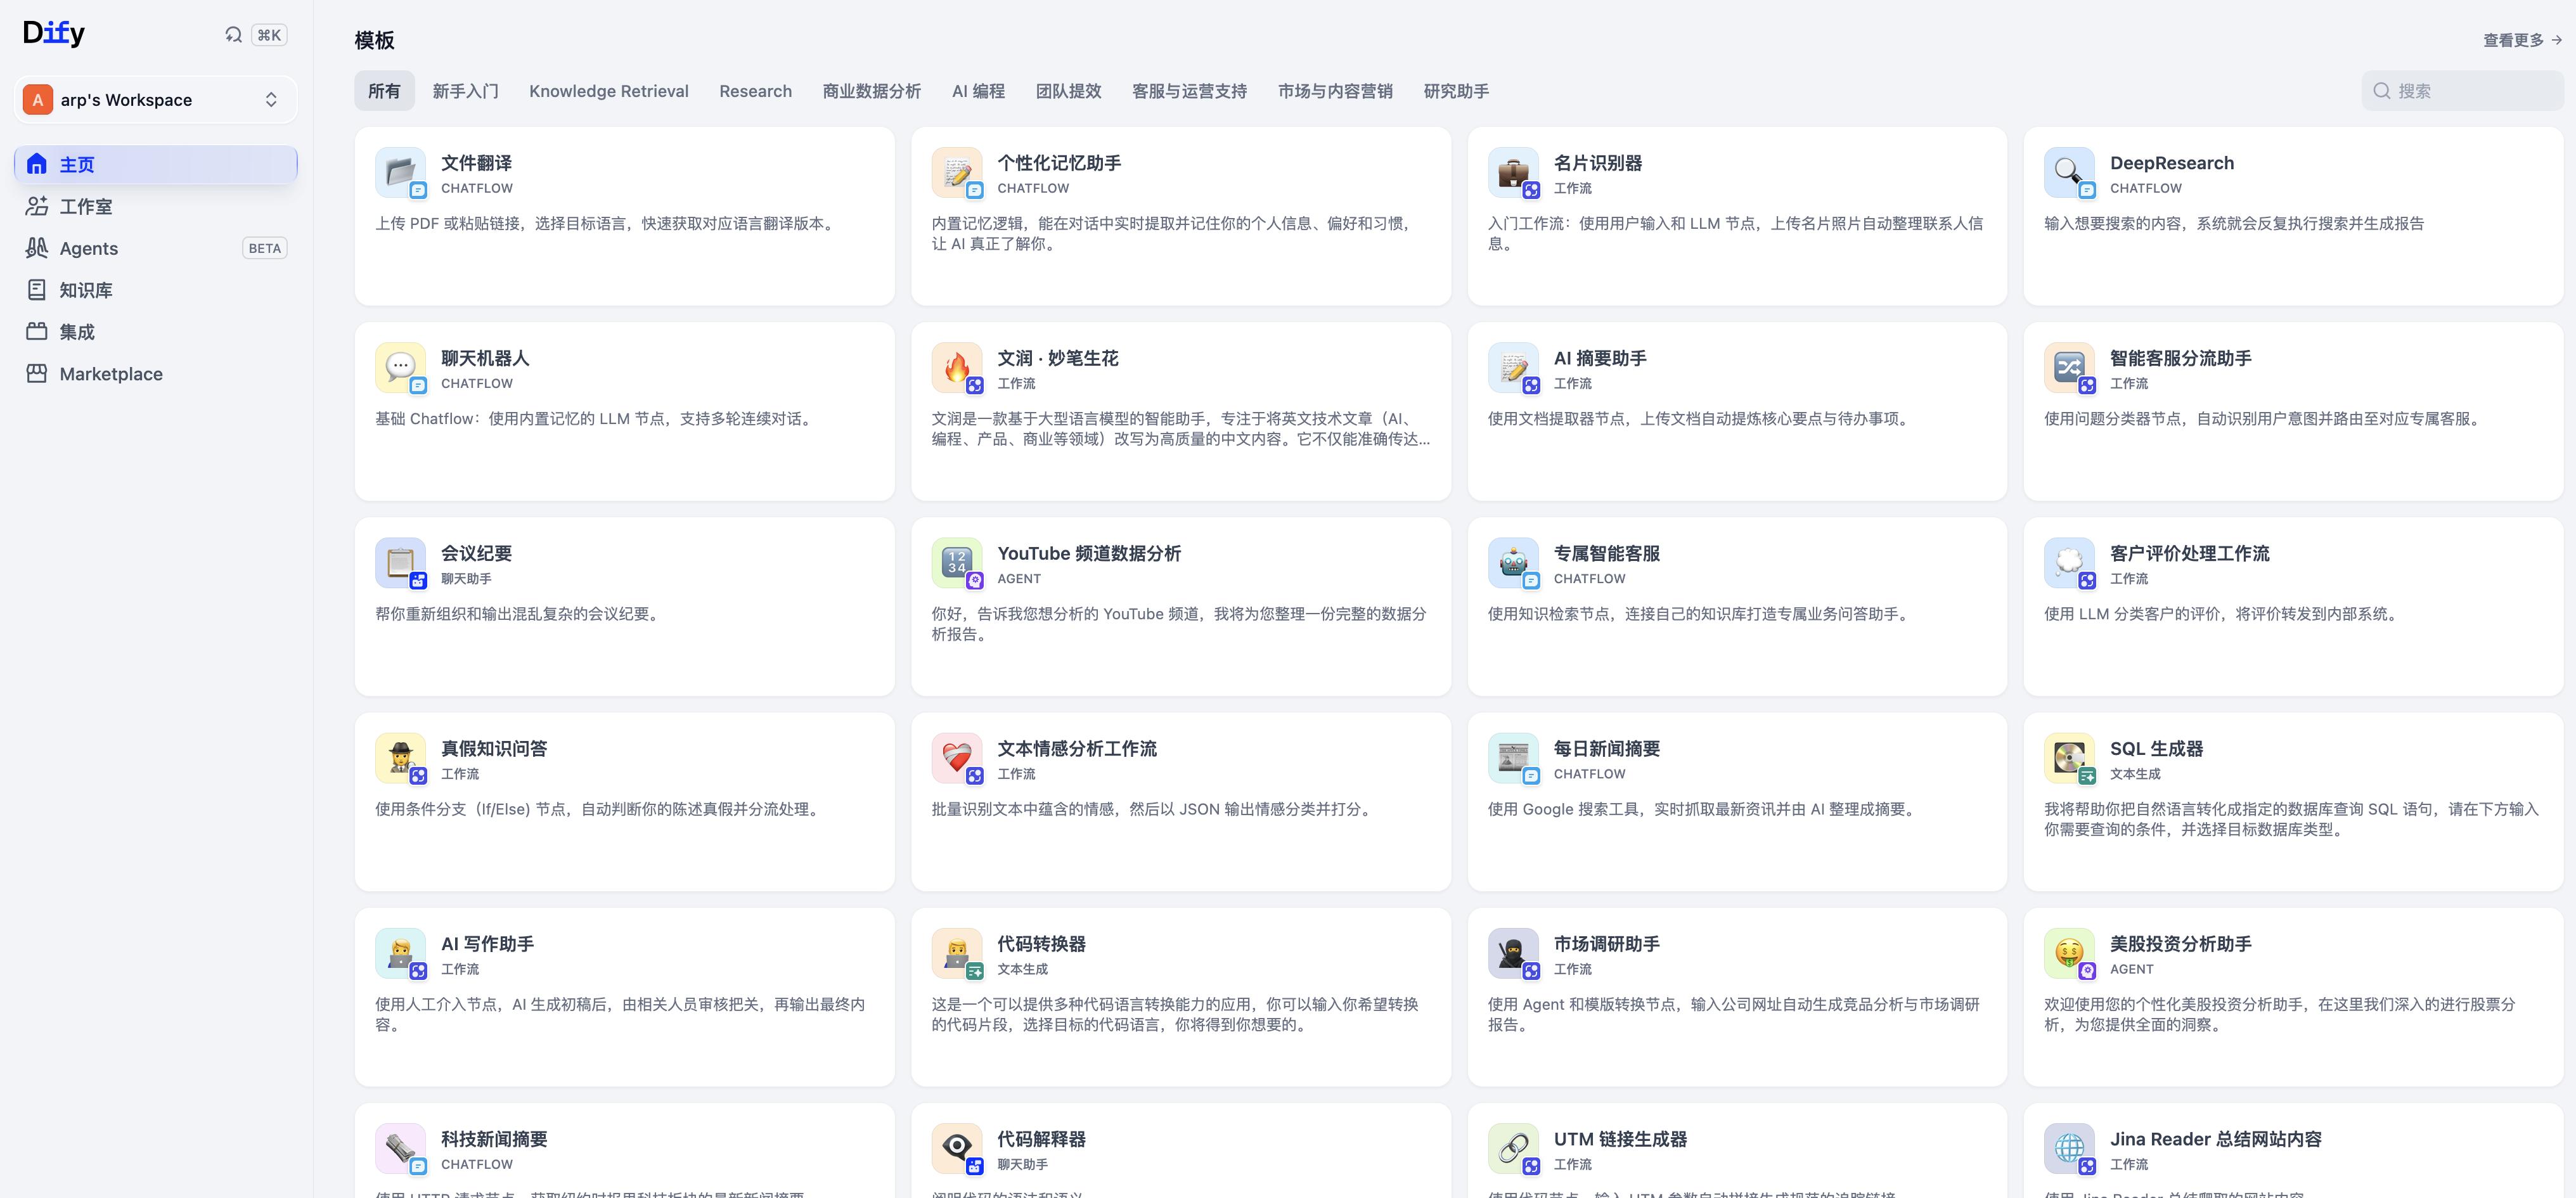Screen dimensions: 2576x1198
Task: Select the 所有 template tab
Action: [x=384, y=91]
